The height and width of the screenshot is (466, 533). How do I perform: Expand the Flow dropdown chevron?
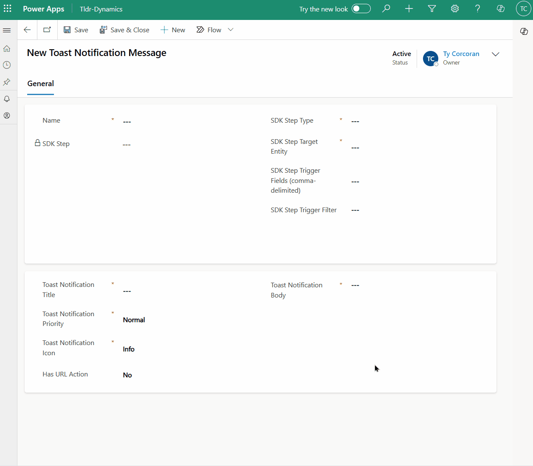[x=231, y=30]
